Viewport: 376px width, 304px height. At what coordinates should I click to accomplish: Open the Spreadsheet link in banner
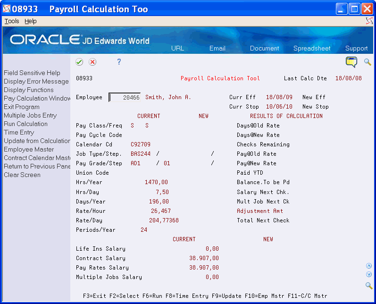(x=312, y=48)
